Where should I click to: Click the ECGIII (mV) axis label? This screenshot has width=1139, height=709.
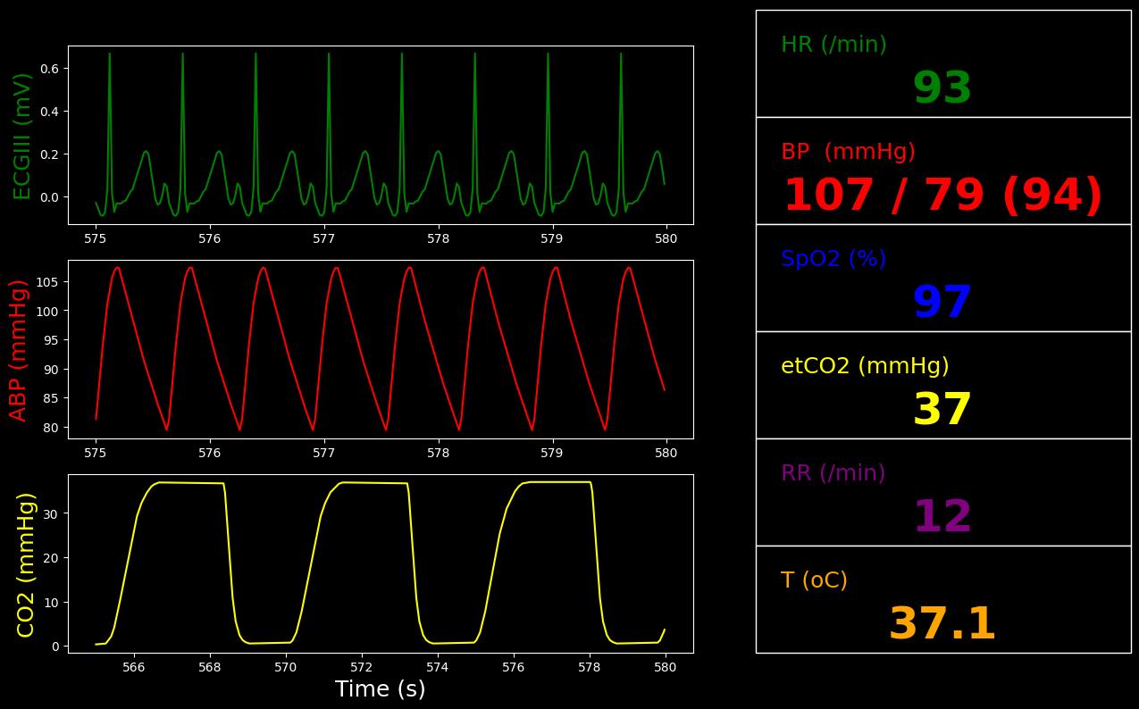(x=22, y=136)
